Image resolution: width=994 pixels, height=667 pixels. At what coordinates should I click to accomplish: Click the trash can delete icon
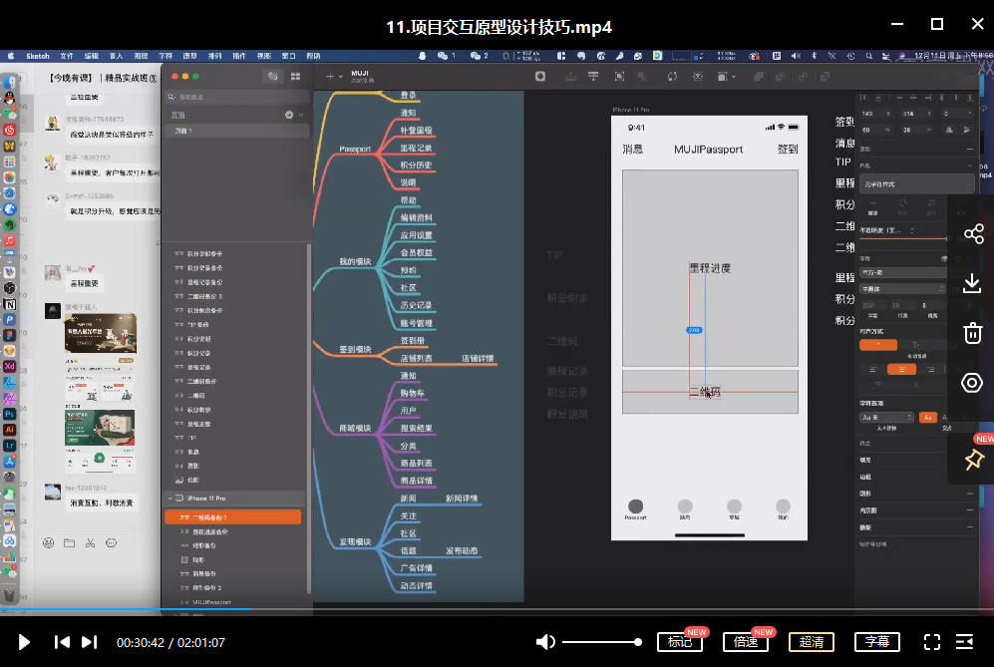(x=973, y=333)
